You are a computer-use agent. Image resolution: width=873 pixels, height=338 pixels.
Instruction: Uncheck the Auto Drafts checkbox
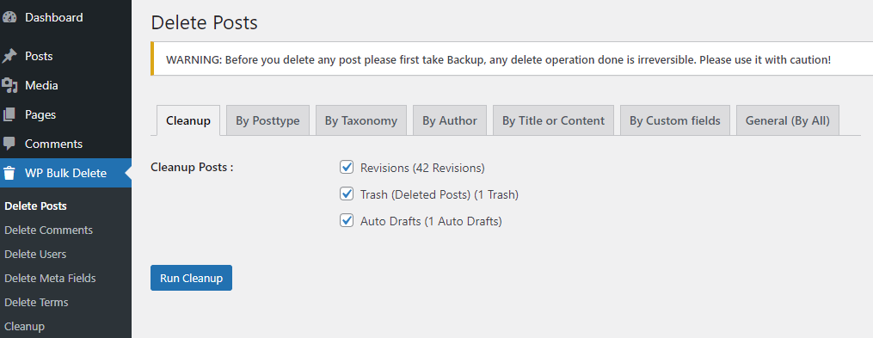pyautogui.click(x=347, y=220)
